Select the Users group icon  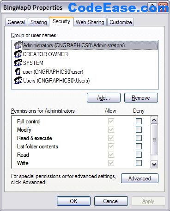(x=18, y=80)
